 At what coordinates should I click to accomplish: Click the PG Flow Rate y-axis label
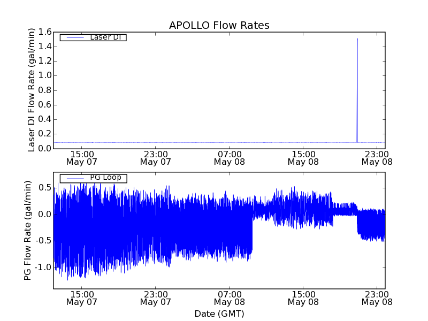[27, 230]
